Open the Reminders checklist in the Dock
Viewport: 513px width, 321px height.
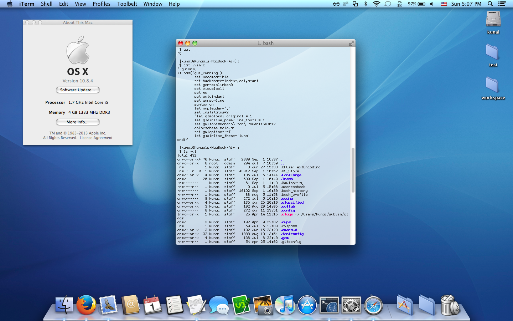pos(175,305)
